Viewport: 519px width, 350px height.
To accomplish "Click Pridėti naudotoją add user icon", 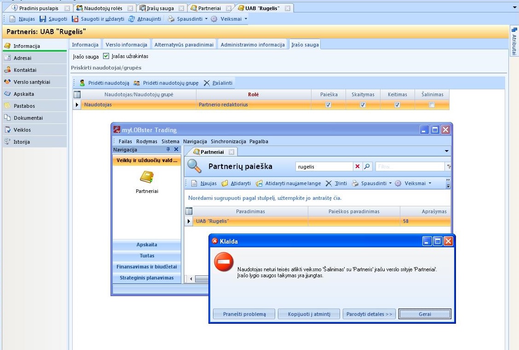I will click(x=82, y=83).
